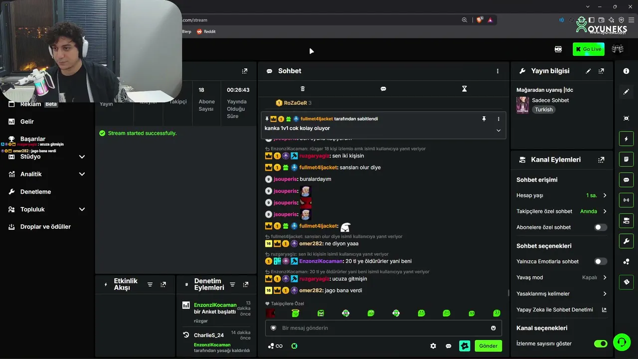Open the Brave shields icon in address bar

(x=479, y=20)
